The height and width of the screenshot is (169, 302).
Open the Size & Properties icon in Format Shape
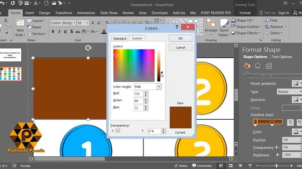[x=268, y=66]
